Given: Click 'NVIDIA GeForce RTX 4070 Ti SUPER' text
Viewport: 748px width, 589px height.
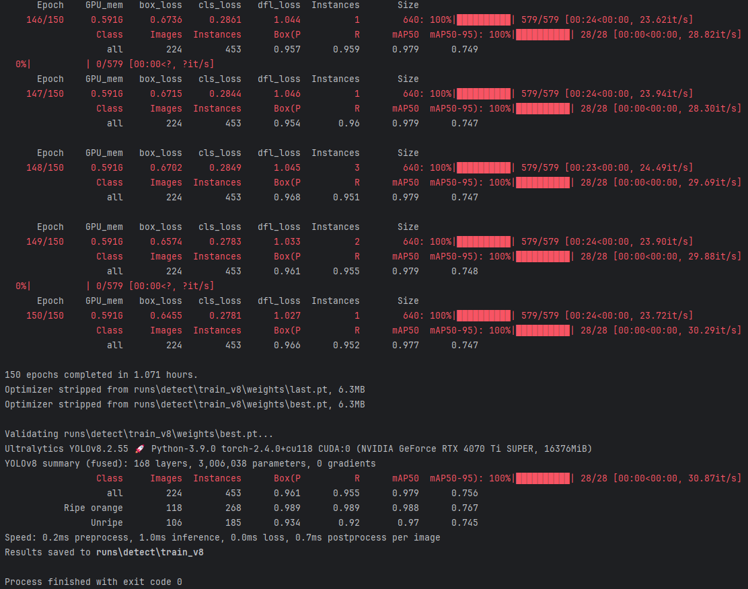Looking at the screenshot, I should click(x=449, y=448).
